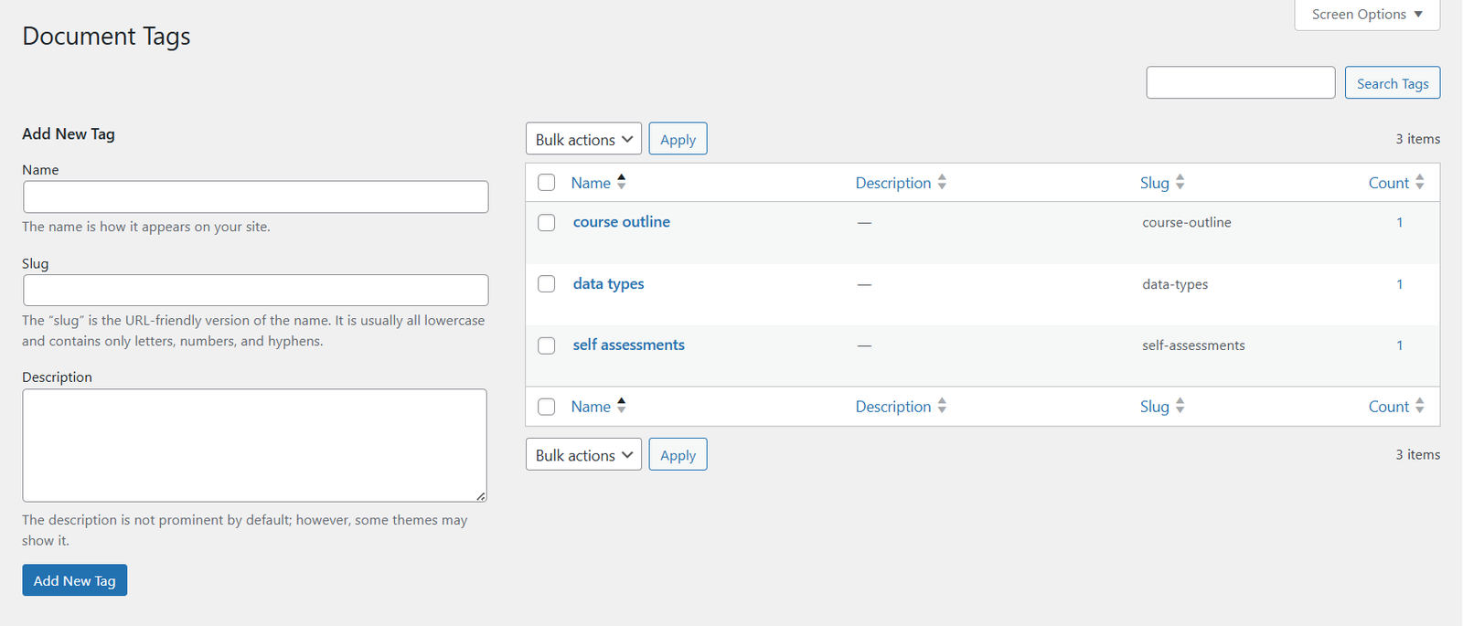The image size is (1463, 626).
Task: Click footer Description sort arrows
Action: tap(942, 406)
